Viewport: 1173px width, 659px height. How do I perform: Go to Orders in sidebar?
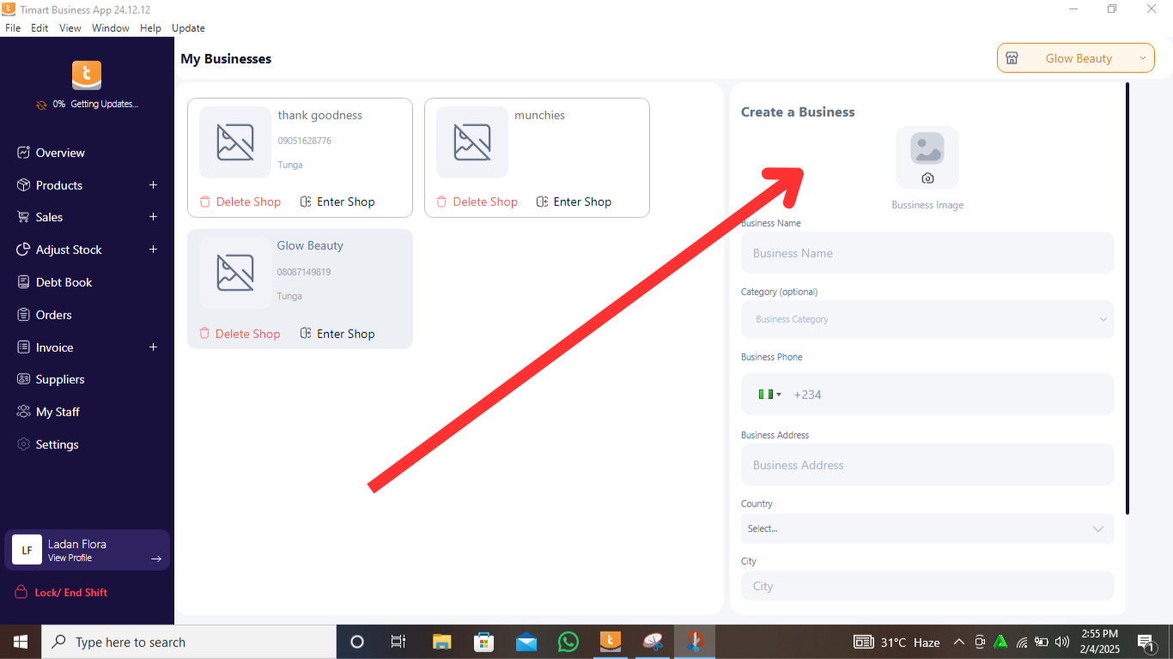pyautogui.click(x=53, y=315)
